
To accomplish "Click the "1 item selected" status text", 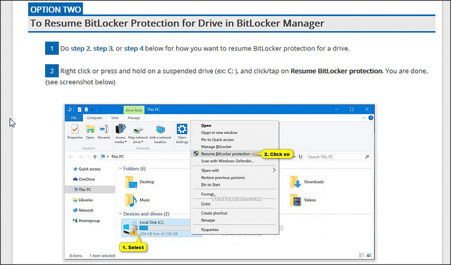I will tap(102, 256).
